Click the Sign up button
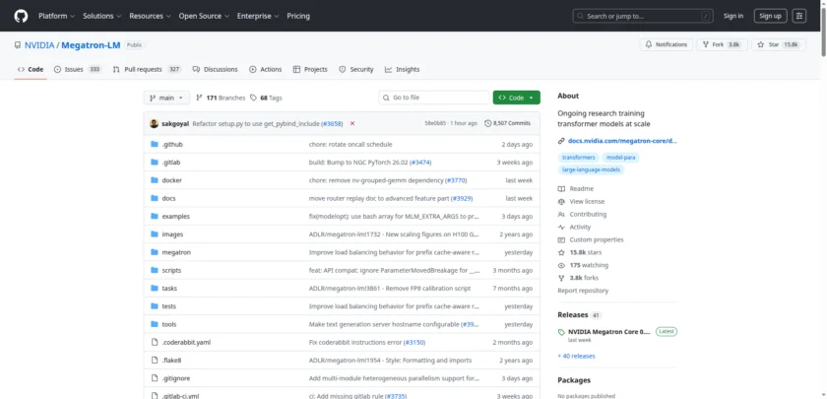Viewport: 827px width, 399px height. coord(770,16)
